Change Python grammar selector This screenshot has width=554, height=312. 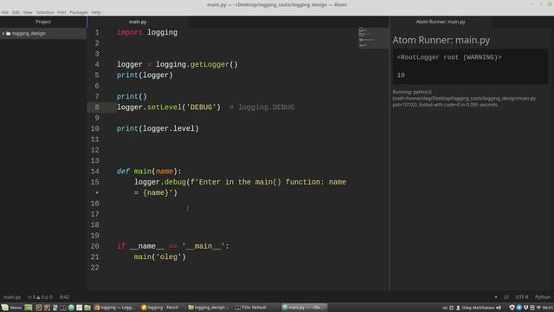point(543,297)
